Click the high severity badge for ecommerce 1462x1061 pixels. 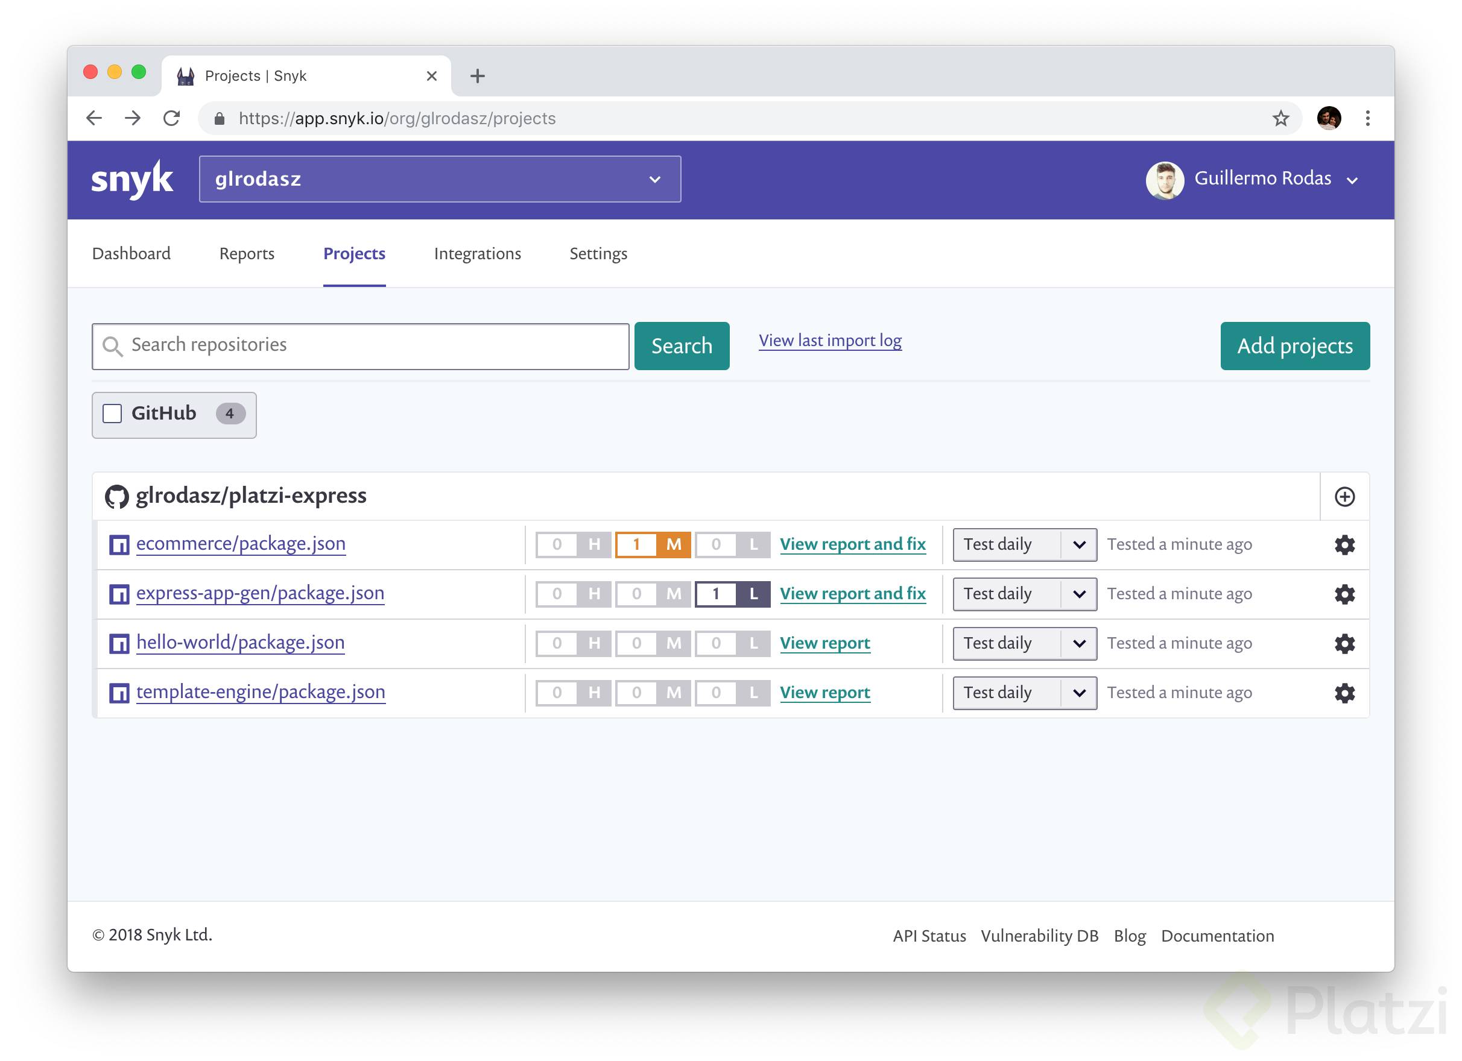573,544
